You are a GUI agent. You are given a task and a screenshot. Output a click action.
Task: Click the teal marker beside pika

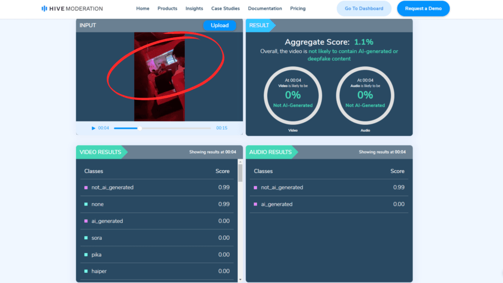point(86,255)
